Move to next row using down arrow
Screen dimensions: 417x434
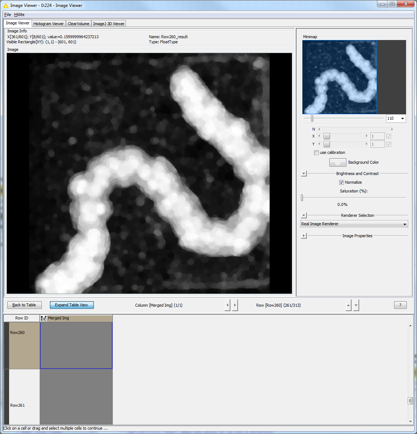pos(356,305)
